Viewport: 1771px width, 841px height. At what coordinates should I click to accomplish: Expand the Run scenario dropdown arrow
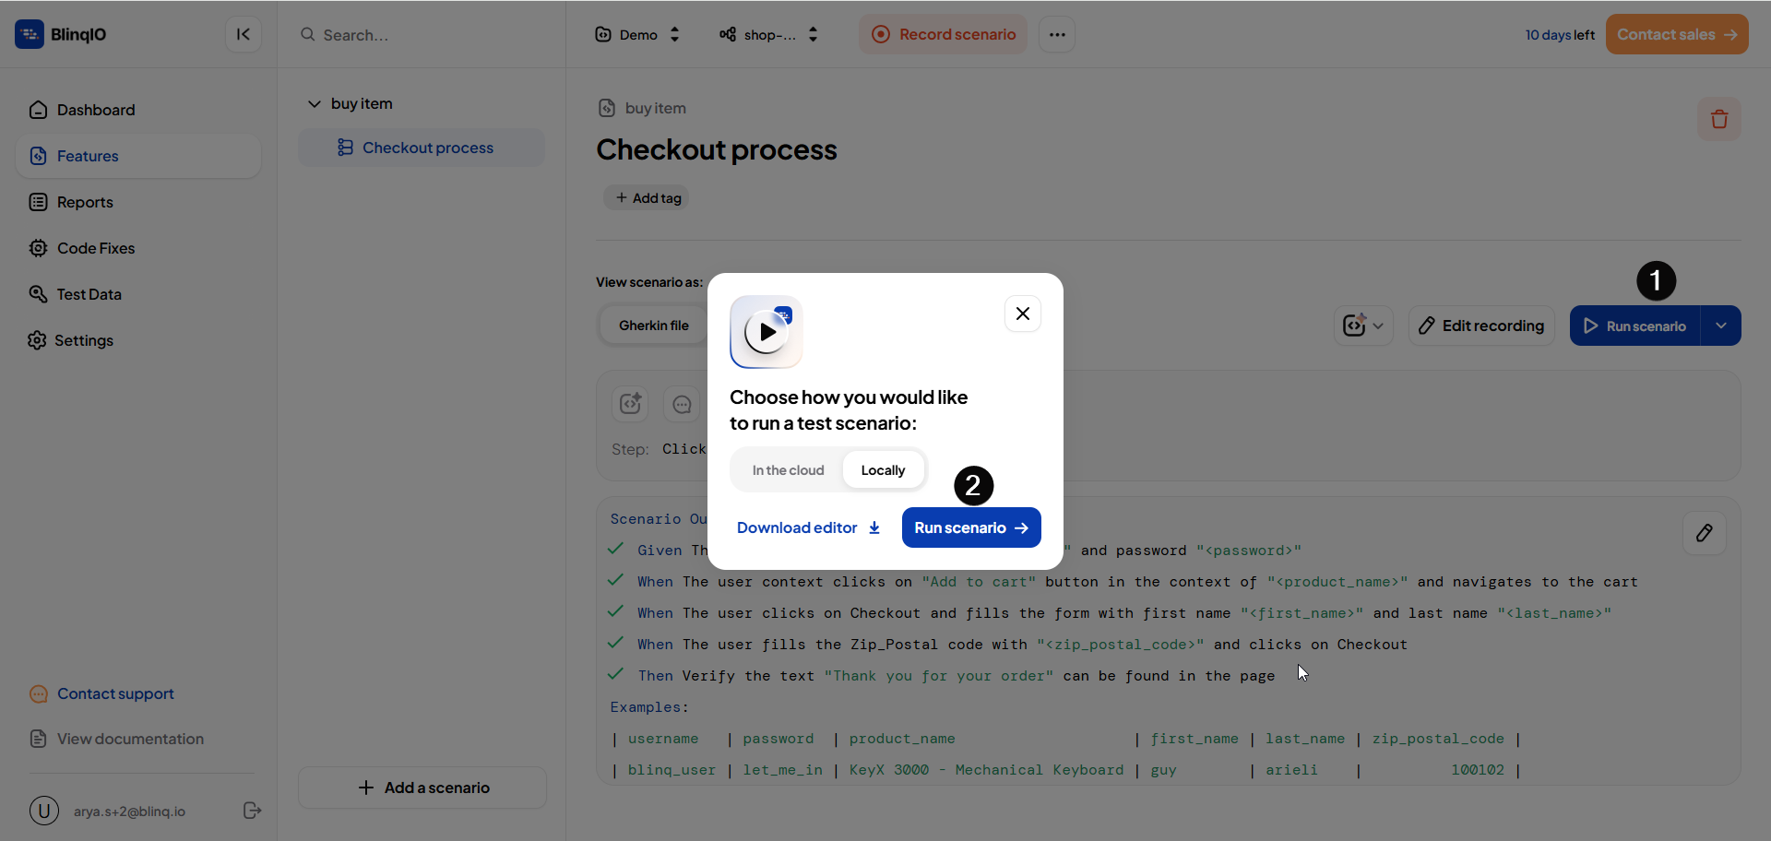coord(1720,326)
